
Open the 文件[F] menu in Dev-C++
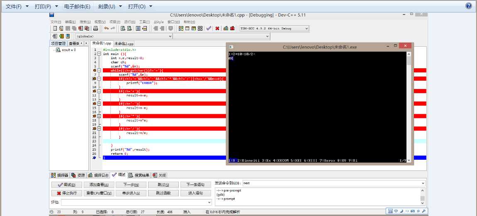pos(56,22)
